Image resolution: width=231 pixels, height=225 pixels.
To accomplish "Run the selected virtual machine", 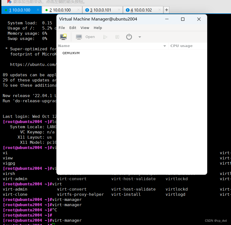I will pyautogui.click(x=105, y=37).
